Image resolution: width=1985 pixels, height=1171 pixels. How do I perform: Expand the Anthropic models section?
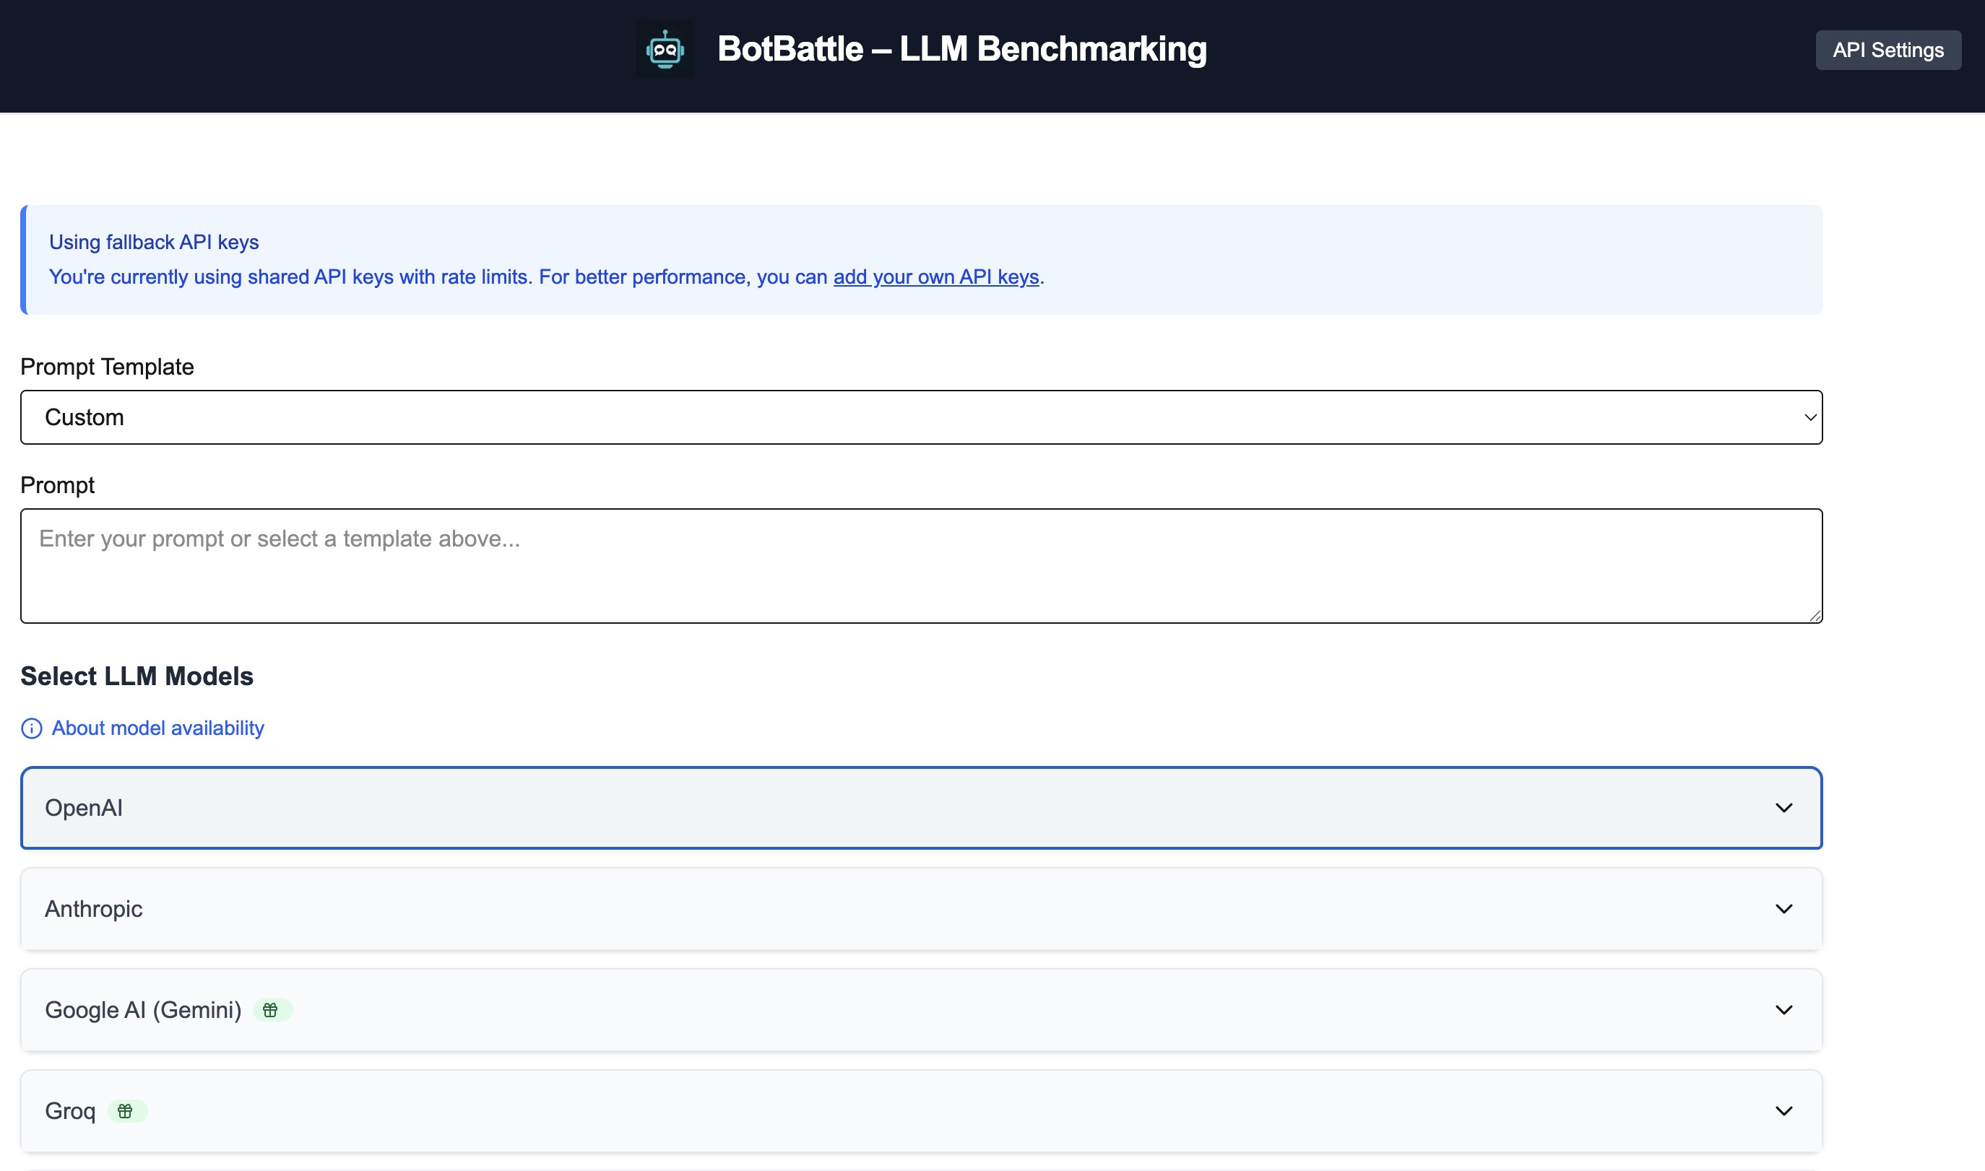(x=921, y=909)
